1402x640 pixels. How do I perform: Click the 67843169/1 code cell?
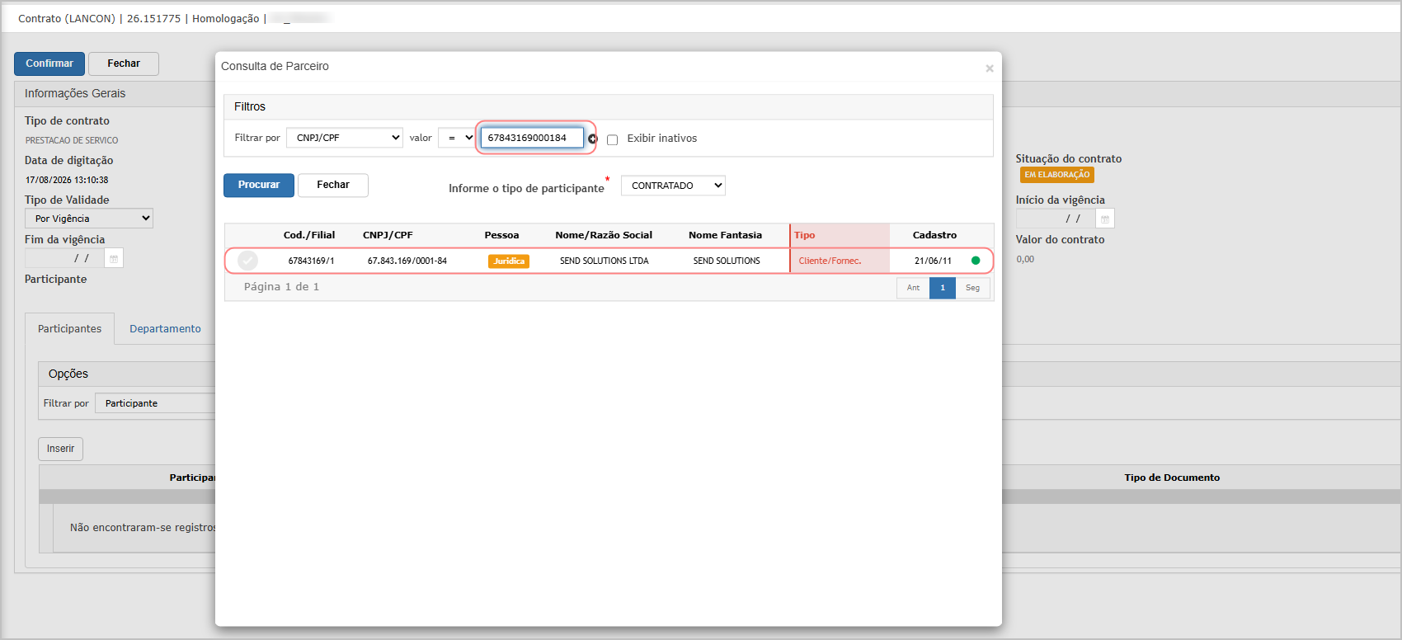312,261
